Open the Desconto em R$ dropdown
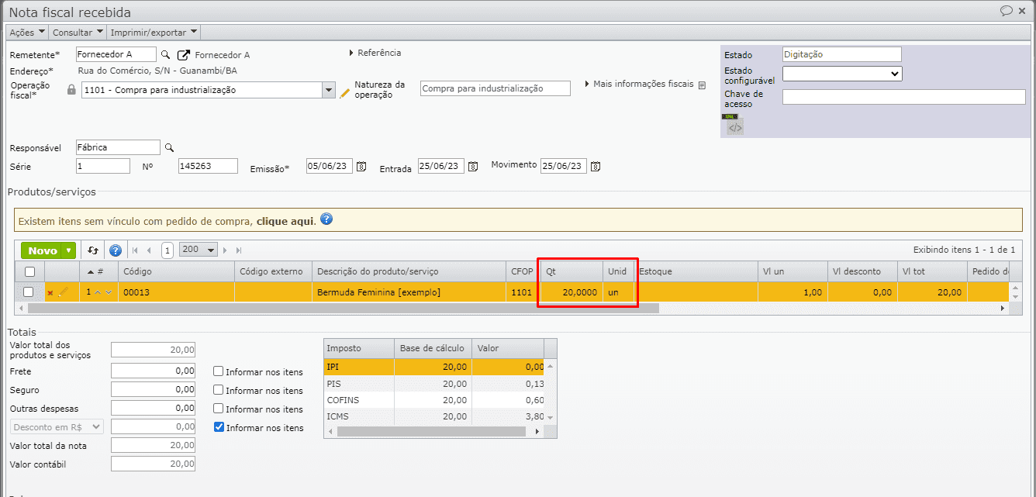Viewport: 1036px width, 497px height. click(57, 426)
